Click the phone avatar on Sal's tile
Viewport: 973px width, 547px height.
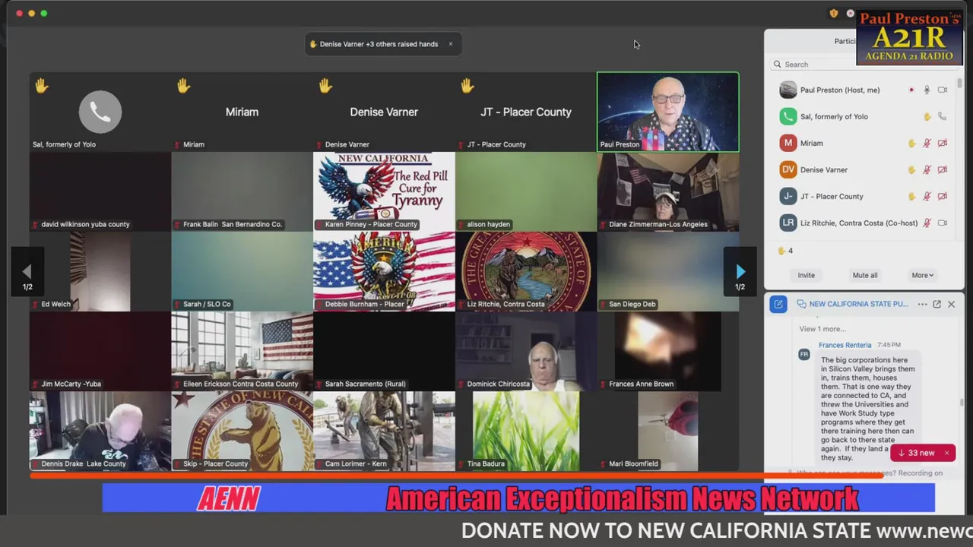click(100, 112)
